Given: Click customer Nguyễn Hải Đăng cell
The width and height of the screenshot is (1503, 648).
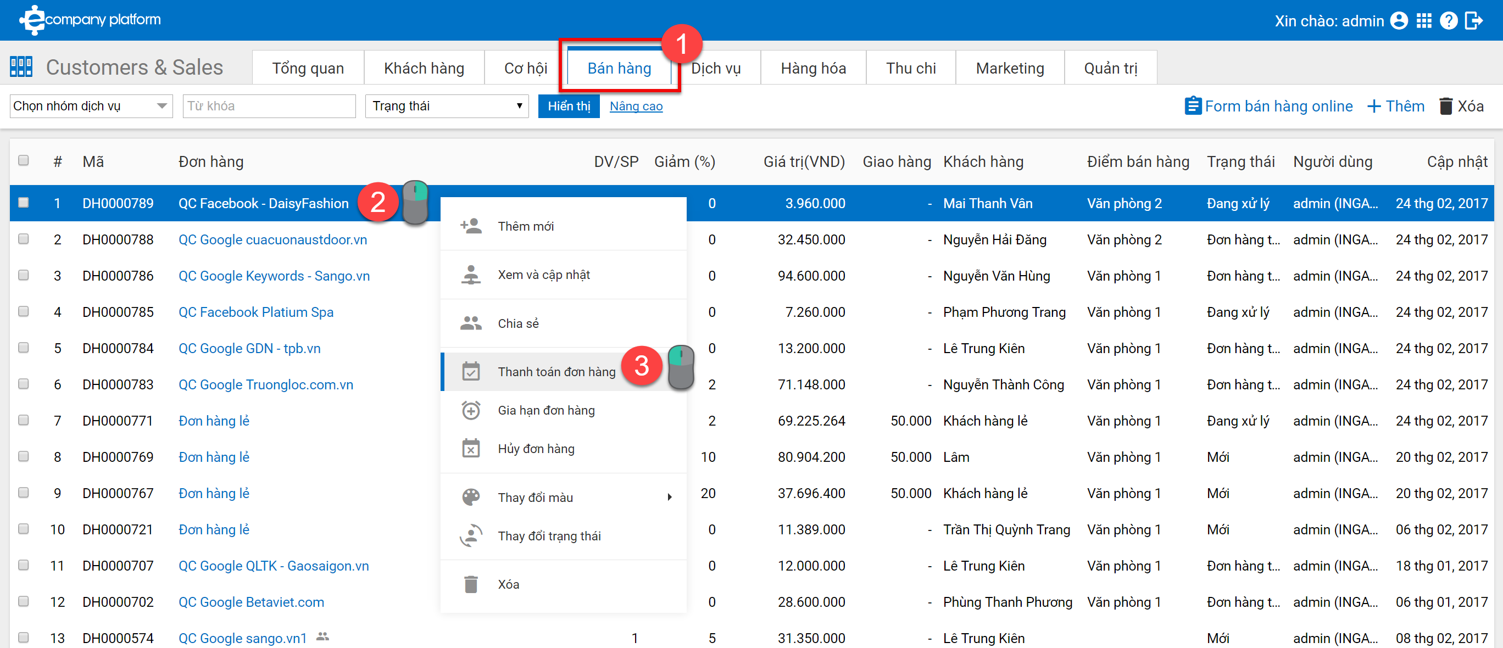Looking at the screenshot, I should pos(995,240).
